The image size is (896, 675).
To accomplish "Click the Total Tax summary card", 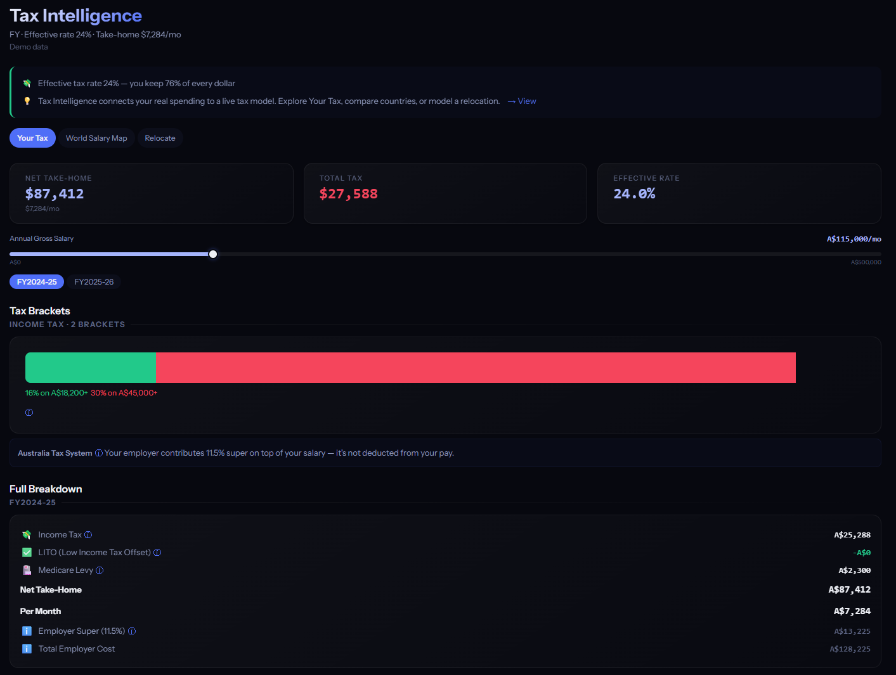I will point(445,193).
